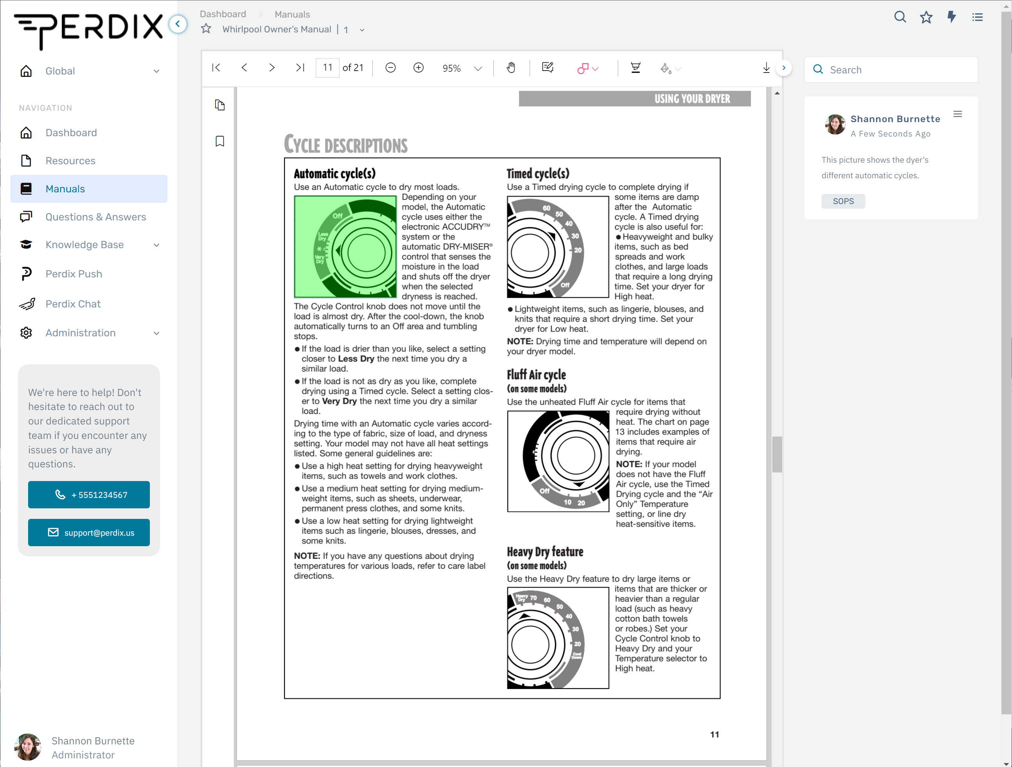This screenshot has height=767, width=1012.
Task: Collapse the left sidebar
Action: (178, 24)
